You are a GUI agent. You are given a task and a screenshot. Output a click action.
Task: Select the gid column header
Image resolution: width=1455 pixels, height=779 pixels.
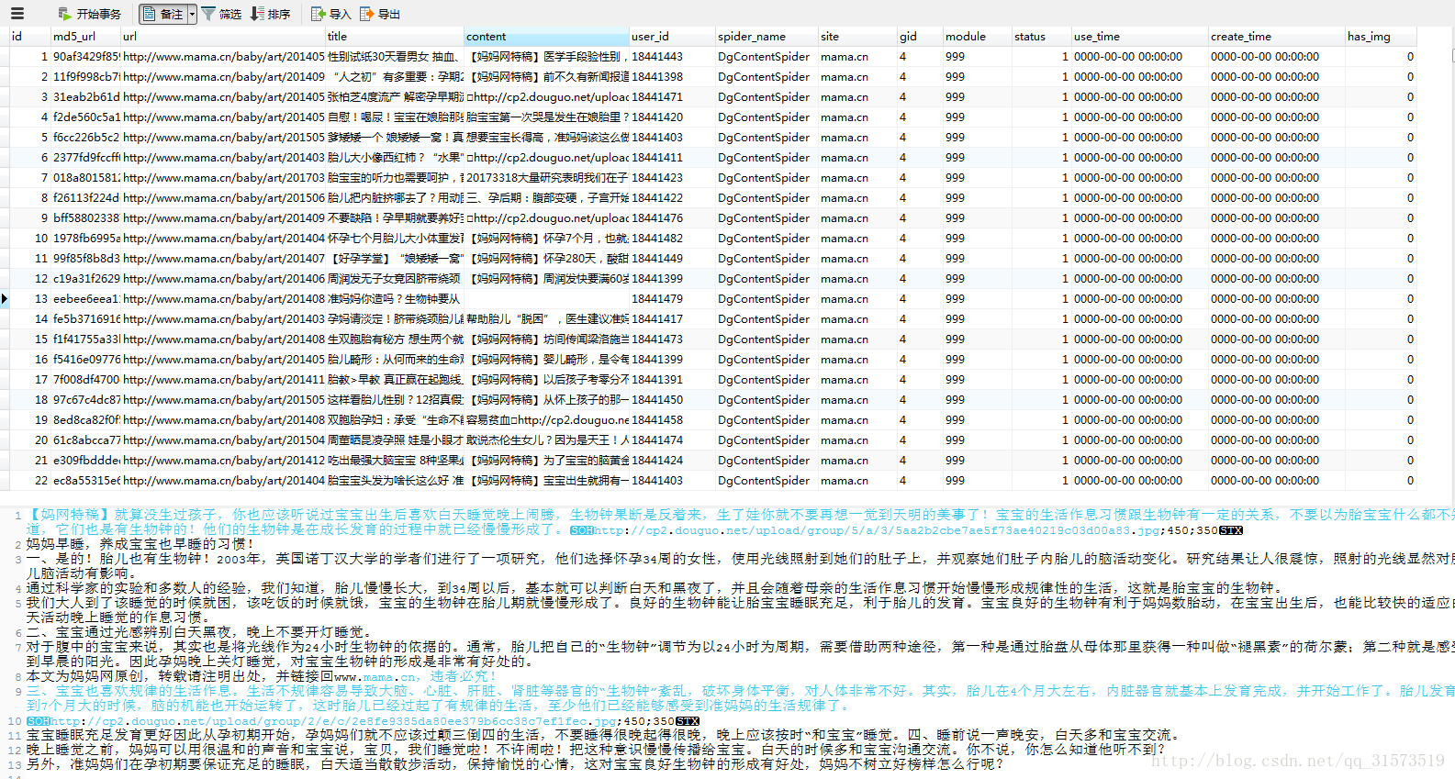pos(920,37)
